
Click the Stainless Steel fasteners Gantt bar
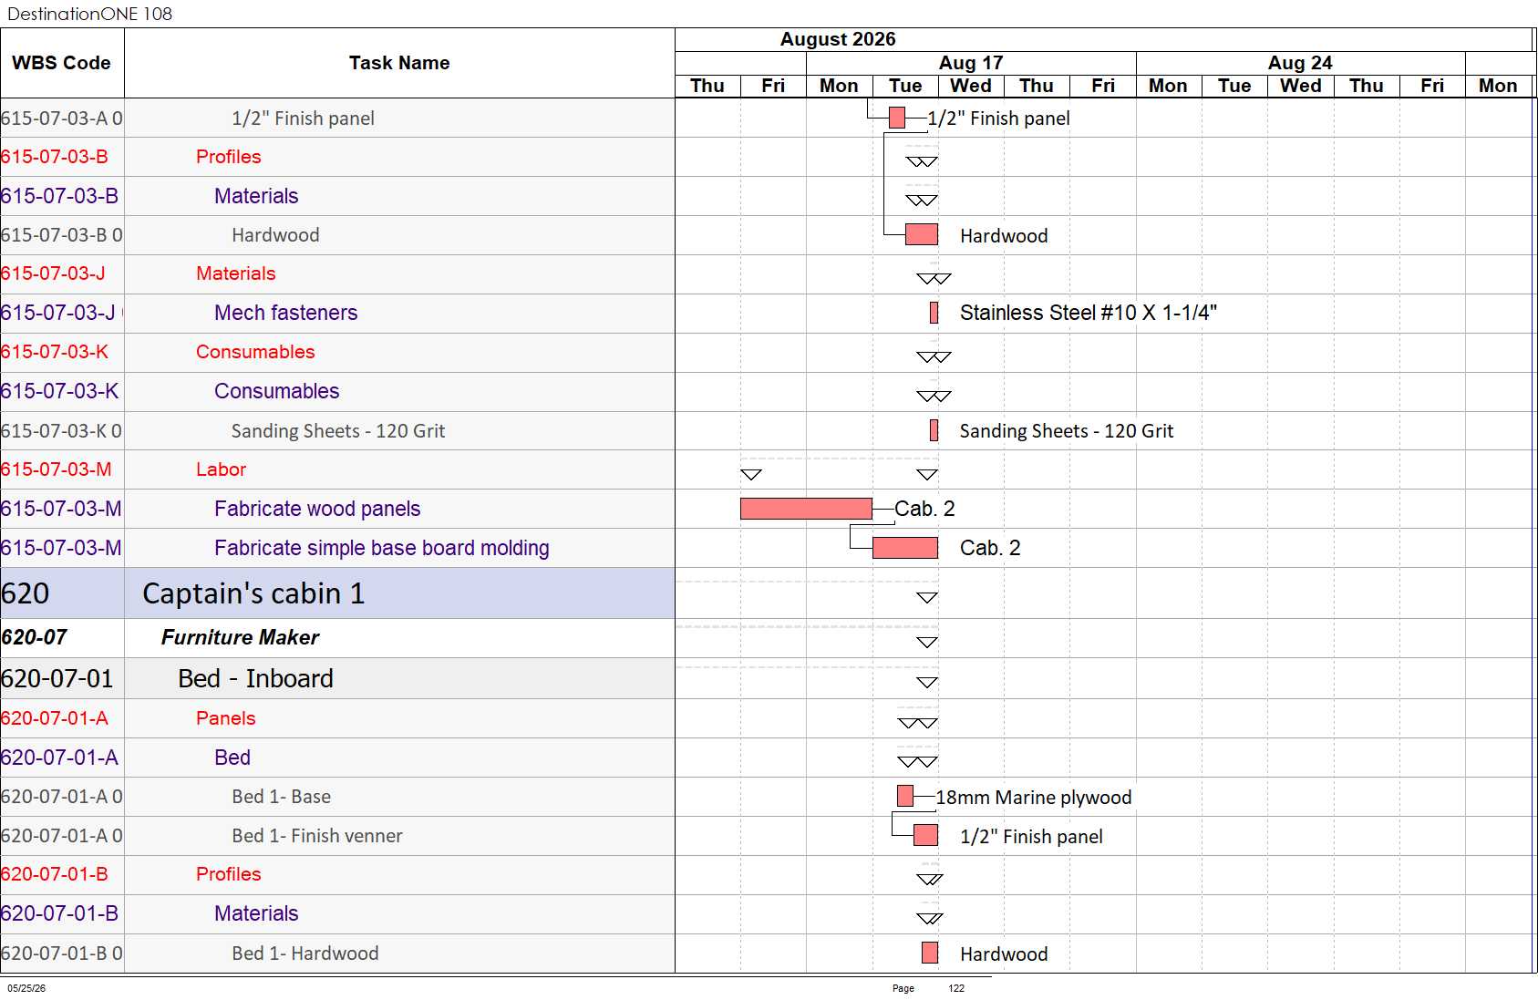[x=934, y=313]
